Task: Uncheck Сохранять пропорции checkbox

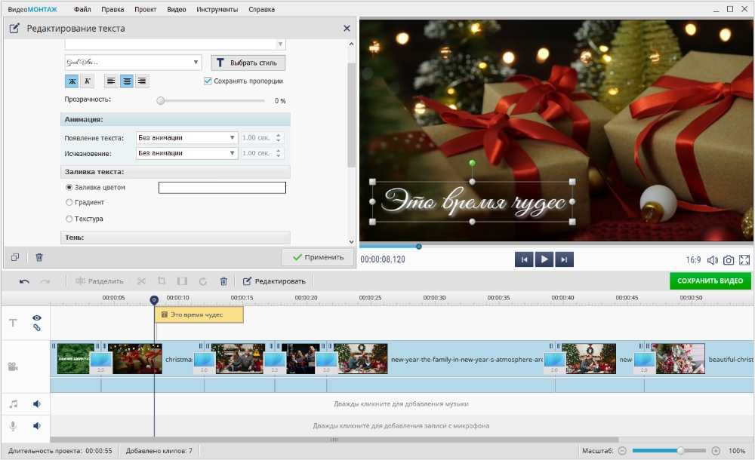Action: pyautogui.click(x=208, y=81)
